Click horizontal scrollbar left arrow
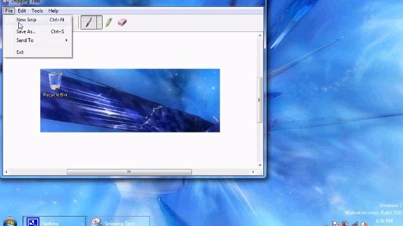Screen dimensions: 403x226 coord(6,172)
